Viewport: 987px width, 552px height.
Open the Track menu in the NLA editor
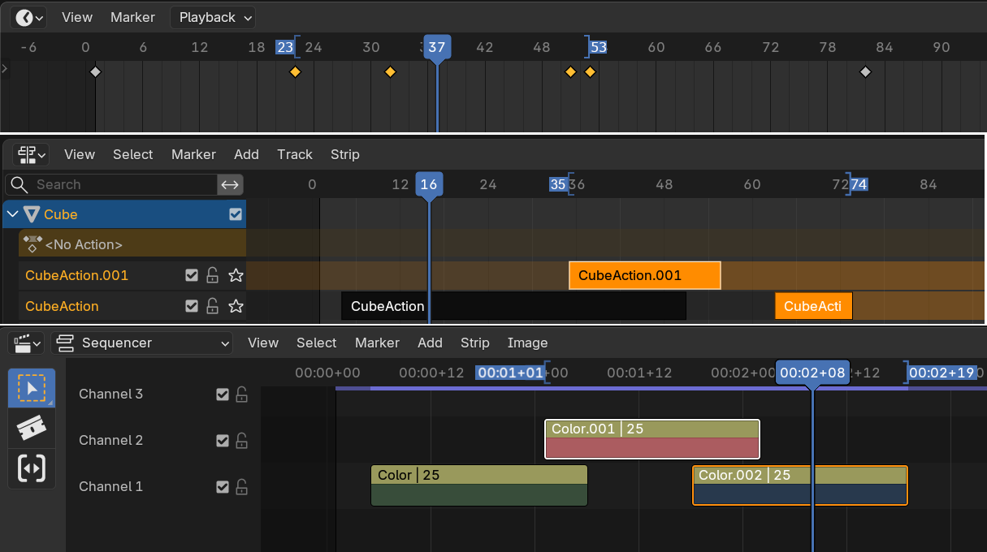point(295,154)
